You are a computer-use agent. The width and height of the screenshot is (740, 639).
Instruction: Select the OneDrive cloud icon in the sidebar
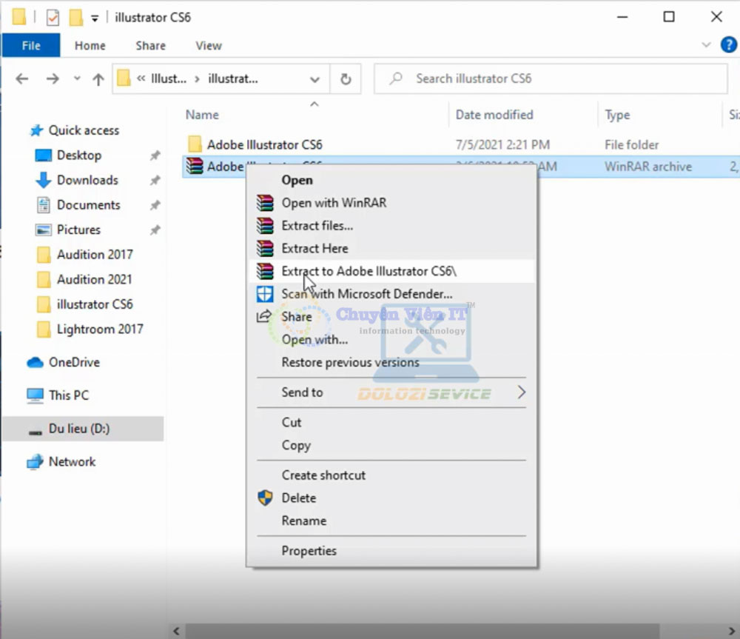pos(33,362)
